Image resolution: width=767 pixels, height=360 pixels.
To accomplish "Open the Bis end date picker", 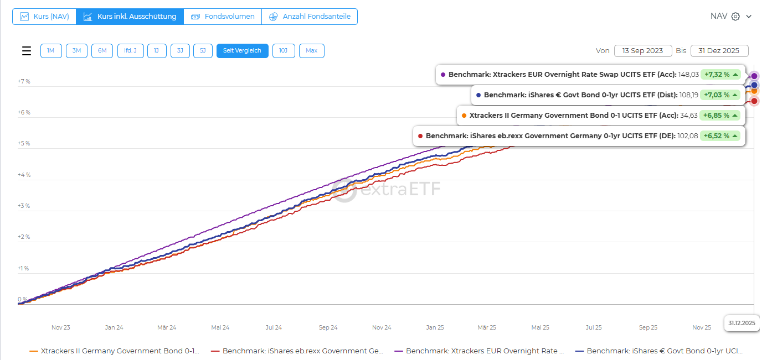I will (719, 51).
